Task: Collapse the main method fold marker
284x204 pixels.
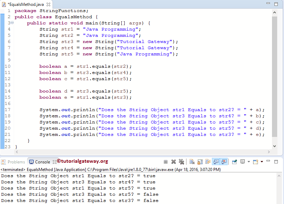Action: point(12,23)
